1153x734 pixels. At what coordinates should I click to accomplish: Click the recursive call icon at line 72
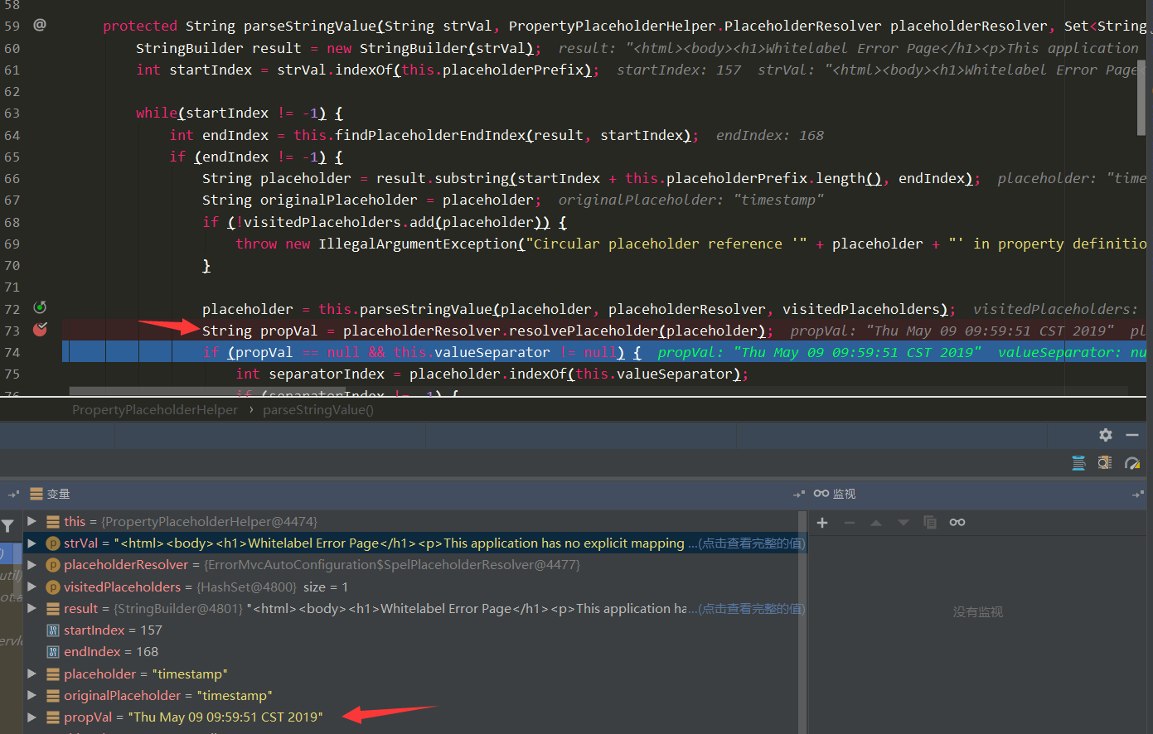(x=39, y=307)
